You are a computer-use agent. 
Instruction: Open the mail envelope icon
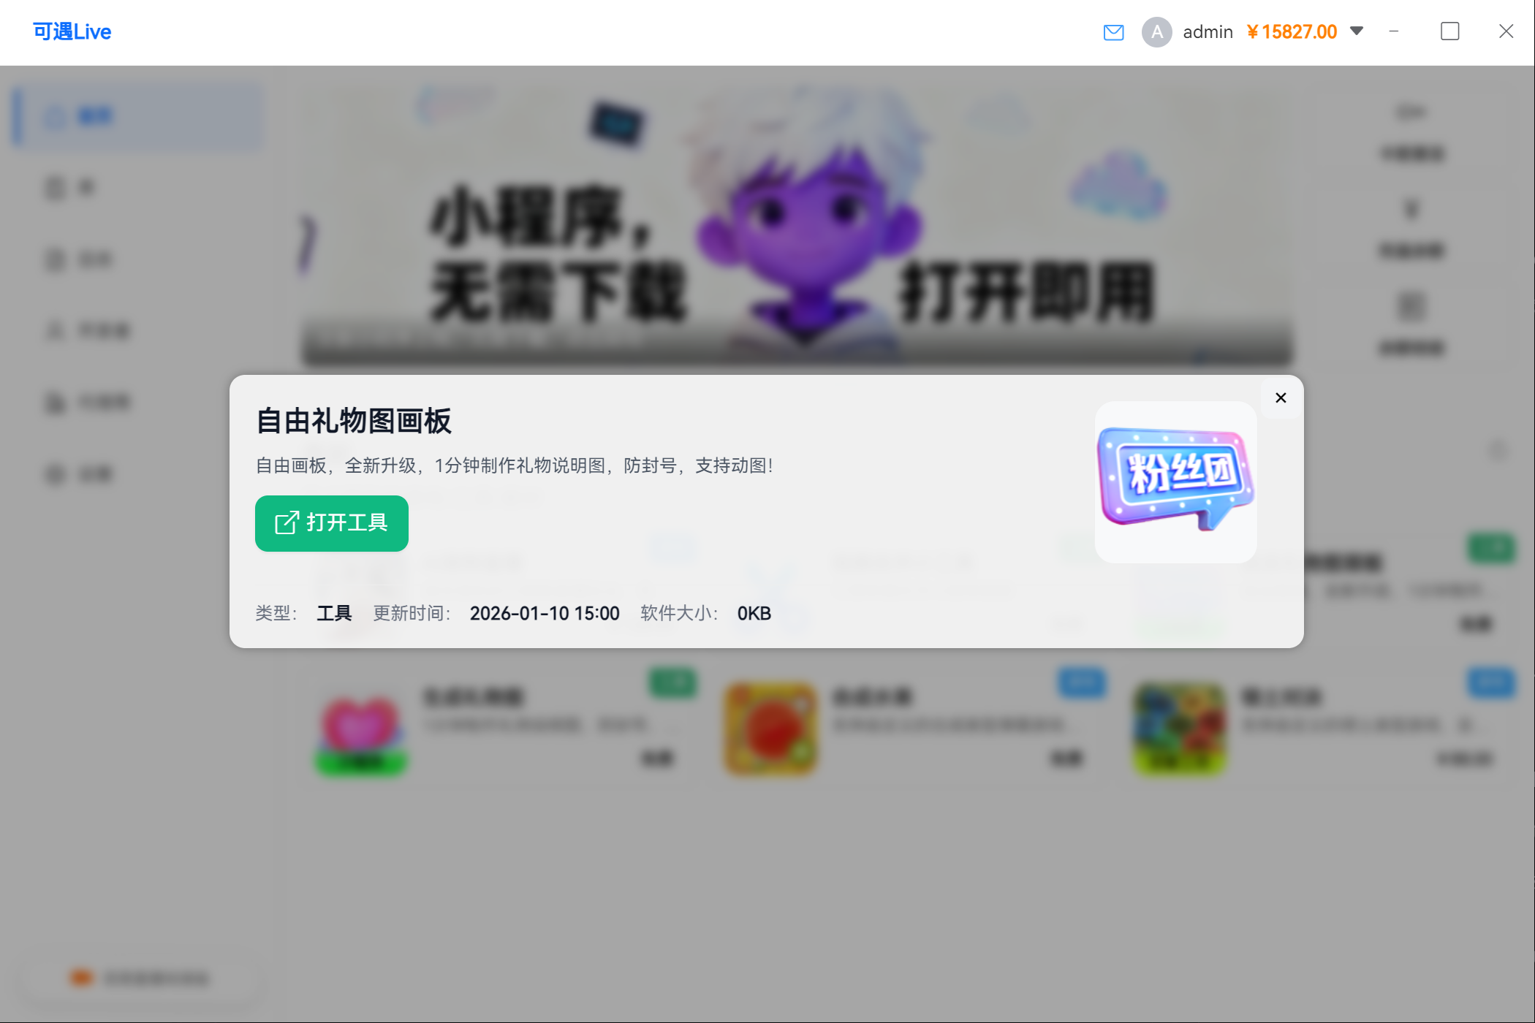point(1113,32)
